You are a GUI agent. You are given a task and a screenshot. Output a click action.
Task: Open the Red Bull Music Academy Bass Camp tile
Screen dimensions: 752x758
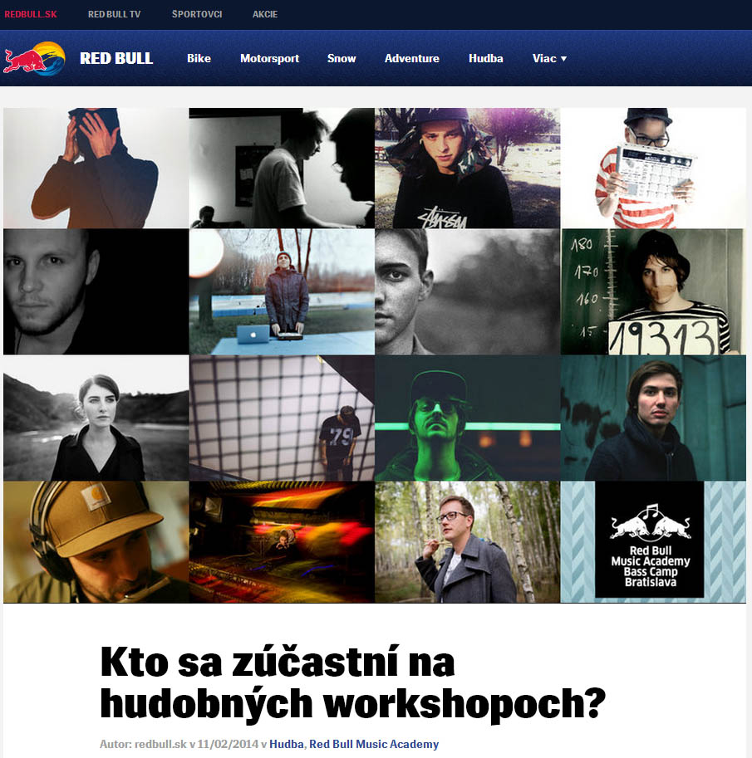pos(653,541)
